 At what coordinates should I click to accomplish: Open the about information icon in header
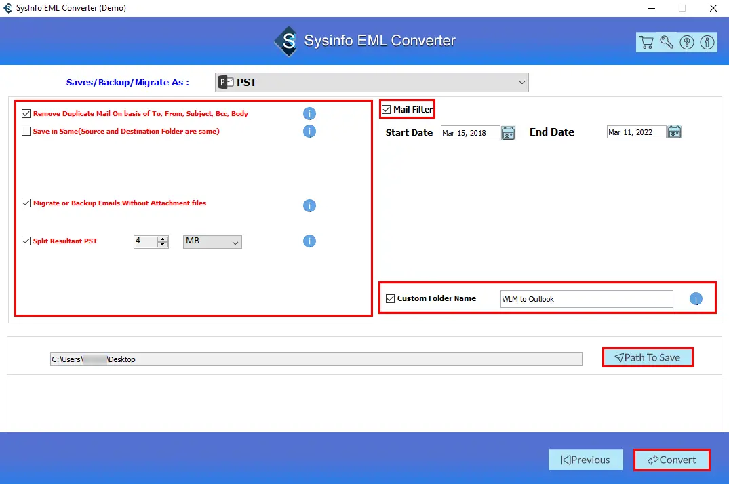click(707, 42)
